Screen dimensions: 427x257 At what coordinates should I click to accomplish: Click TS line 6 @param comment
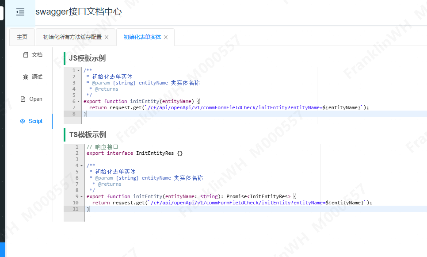coord(146,178)
